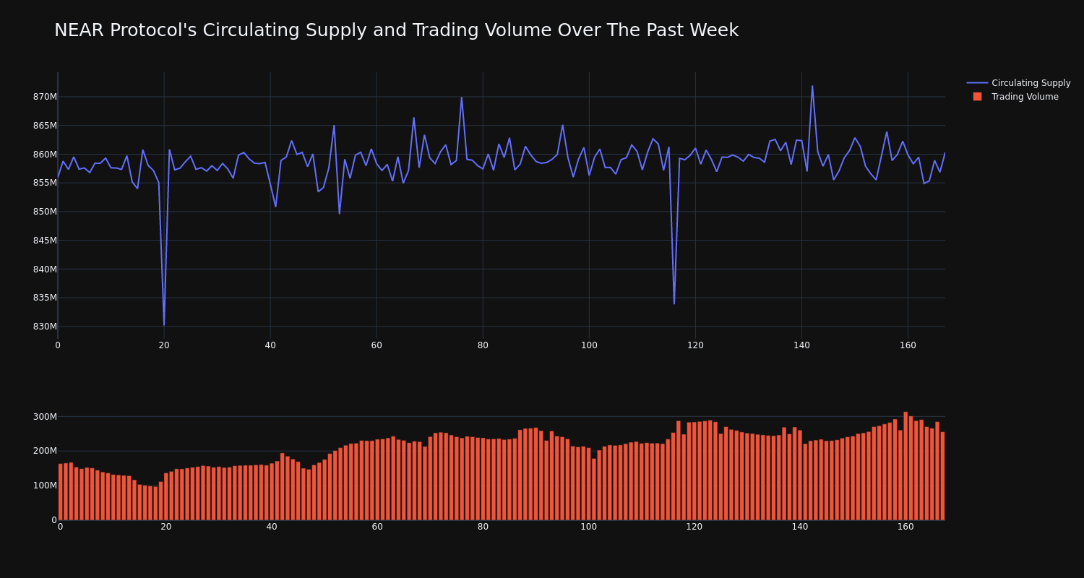Click x-axis tick 140 under volume bars

[x=800, y=527]
